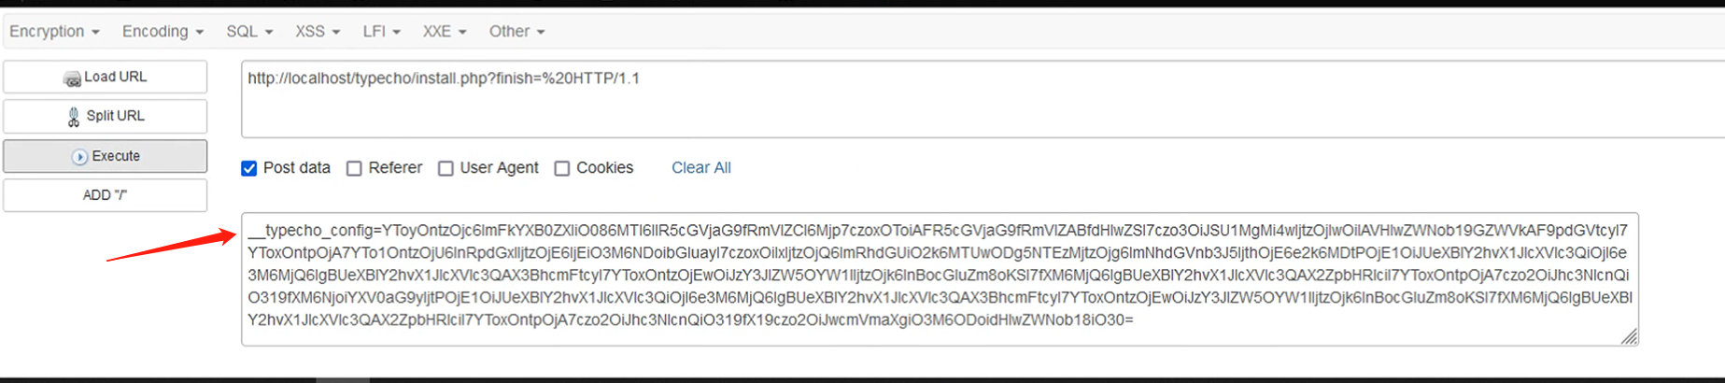Click the Load URL icon
Viewport: 1725px width, 383px height.
coord(72,78)
